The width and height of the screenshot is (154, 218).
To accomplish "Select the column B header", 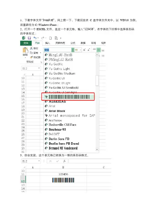I will coord(63,167).
